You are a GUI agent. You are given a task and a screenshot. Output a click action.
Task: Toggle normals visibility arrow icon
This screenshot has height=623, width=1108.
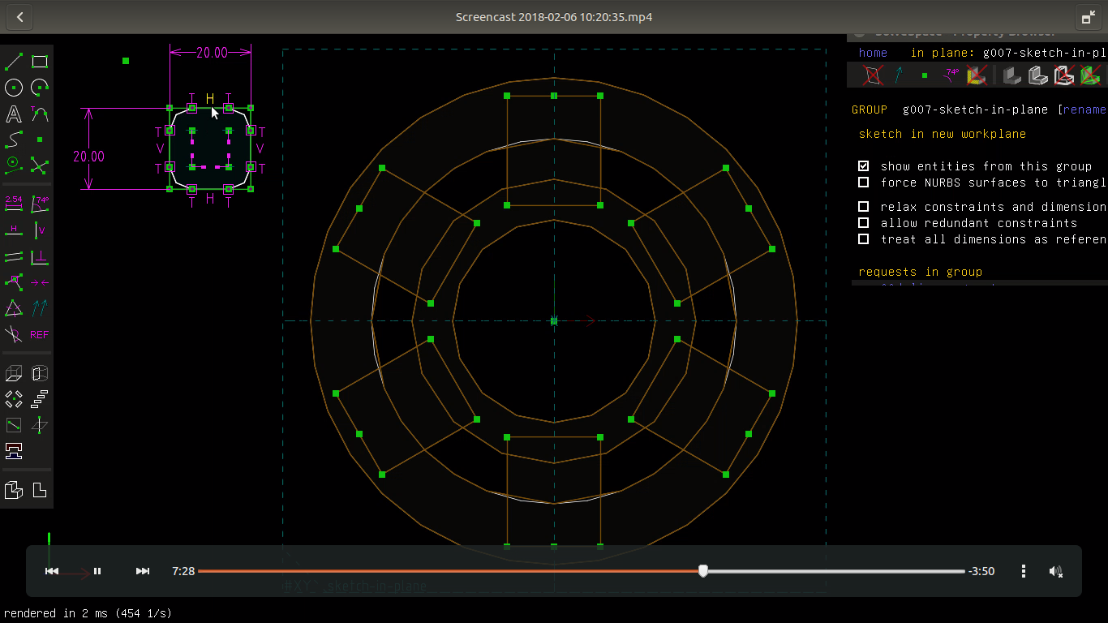899,75
